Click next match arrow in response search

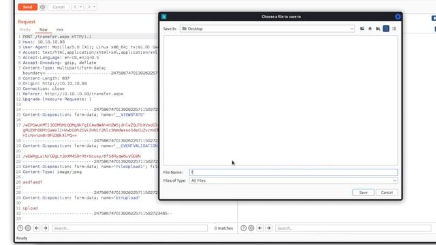tap(268, 228)
